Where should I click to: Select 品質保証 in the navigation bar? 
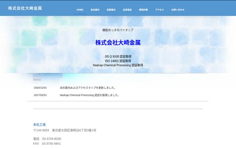(x=127, y=10)
